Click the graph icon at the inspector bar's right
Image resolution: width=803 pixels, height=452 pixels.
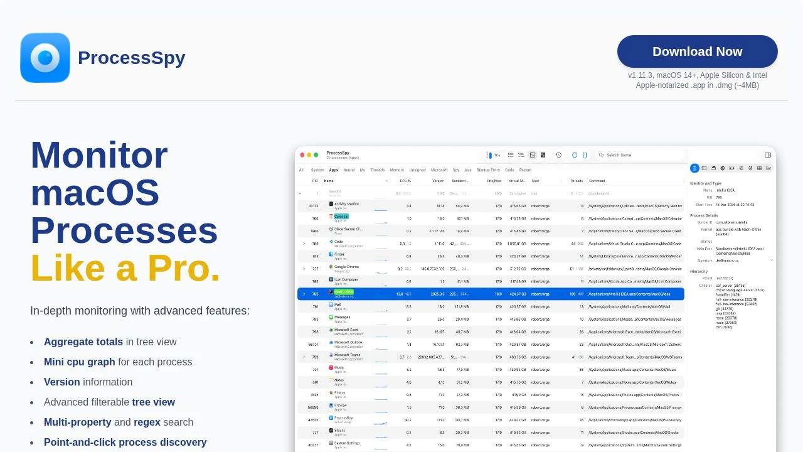click(769, 168)
